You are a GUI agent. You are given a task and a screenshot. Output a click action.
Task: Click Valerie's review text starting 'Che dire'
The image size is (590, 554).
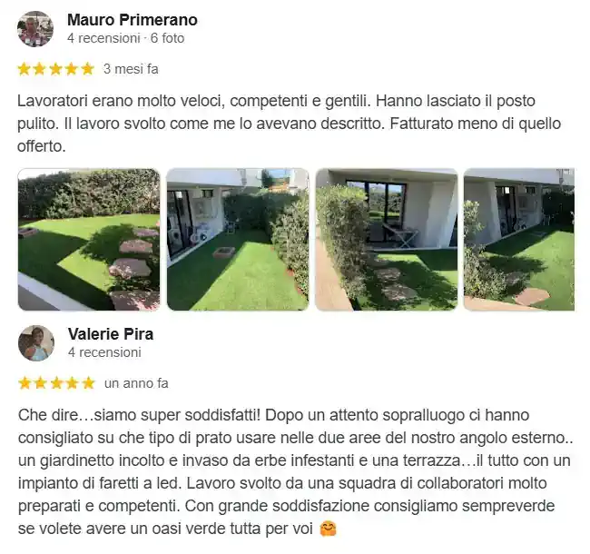(295, 472)
